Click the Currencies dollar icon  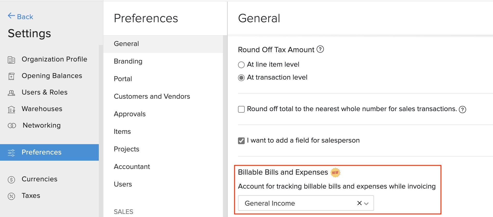[11, 179]
